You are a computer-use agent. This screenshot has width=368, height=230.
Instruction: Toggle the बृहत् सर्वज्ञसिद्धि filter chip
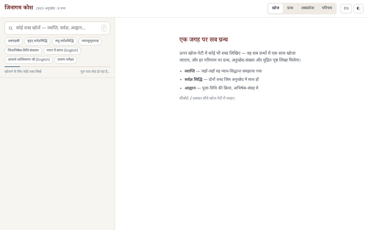(37, 41)
